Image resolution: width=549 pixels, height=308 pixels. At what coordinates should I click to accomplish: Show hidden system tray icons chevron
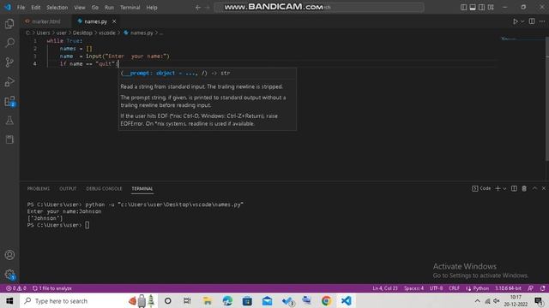[477, 301]
